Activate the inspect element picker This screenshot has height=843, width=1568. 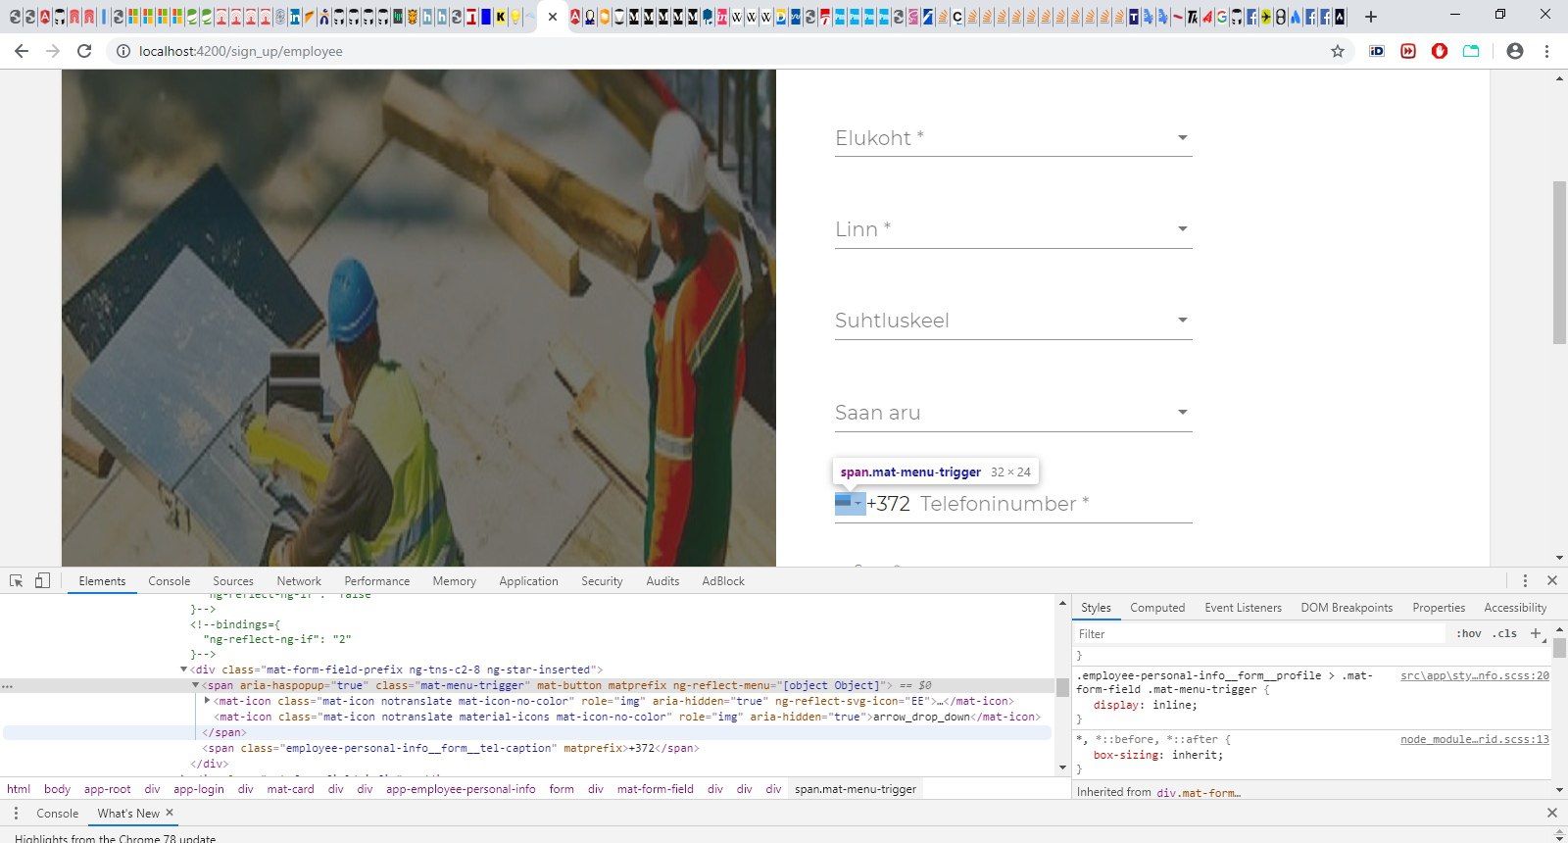17,580
